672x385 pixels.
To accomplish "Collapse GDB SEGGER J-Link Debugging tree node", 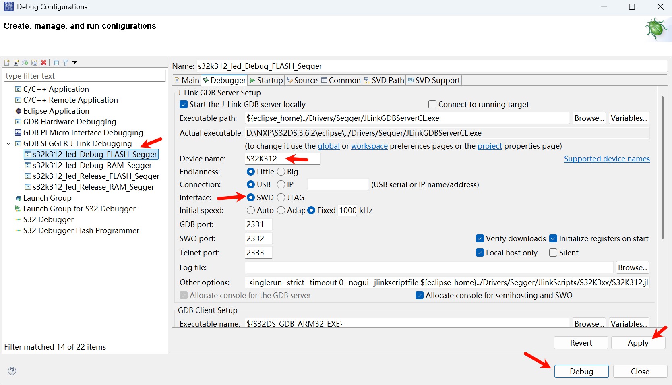I will 8,143.
